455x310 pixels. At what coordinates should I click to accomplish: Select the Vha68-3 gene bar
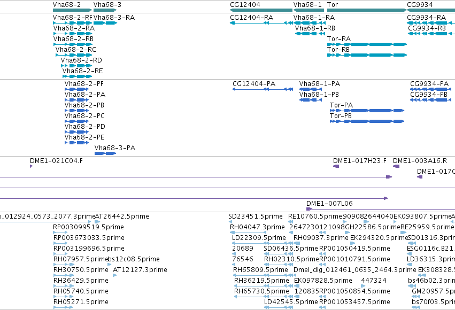pyautogui.click(x=105, y=10)
